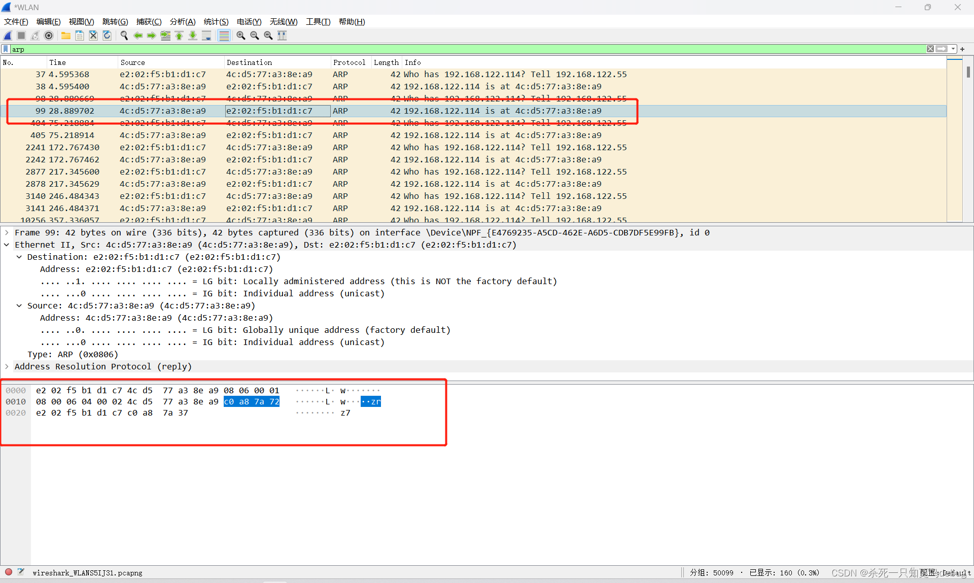Jump to the first packet

click(x=179, y=36)
